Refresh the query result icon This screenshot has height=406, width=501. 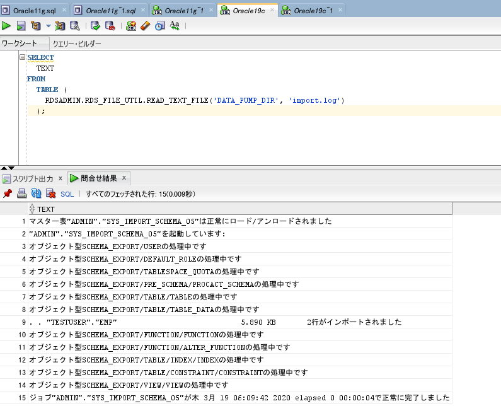36,194
